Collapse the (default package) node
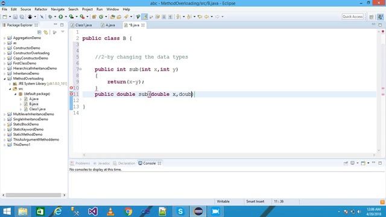Screen dimensions: 386x217 [x=15, y=94]
